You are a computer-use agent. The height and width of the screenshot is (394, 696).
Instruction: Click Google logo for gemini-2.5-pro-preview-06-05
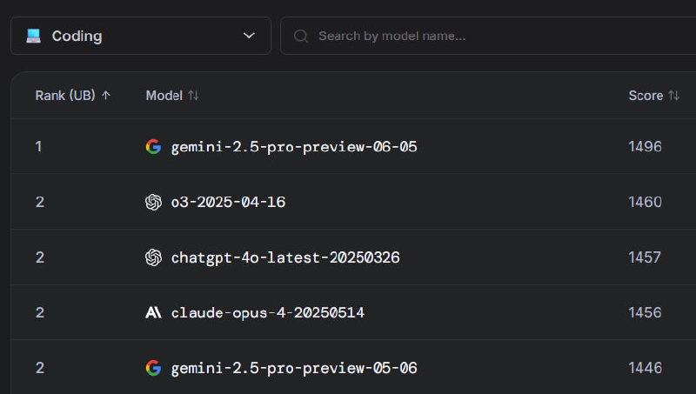click(x=153, y=146)
